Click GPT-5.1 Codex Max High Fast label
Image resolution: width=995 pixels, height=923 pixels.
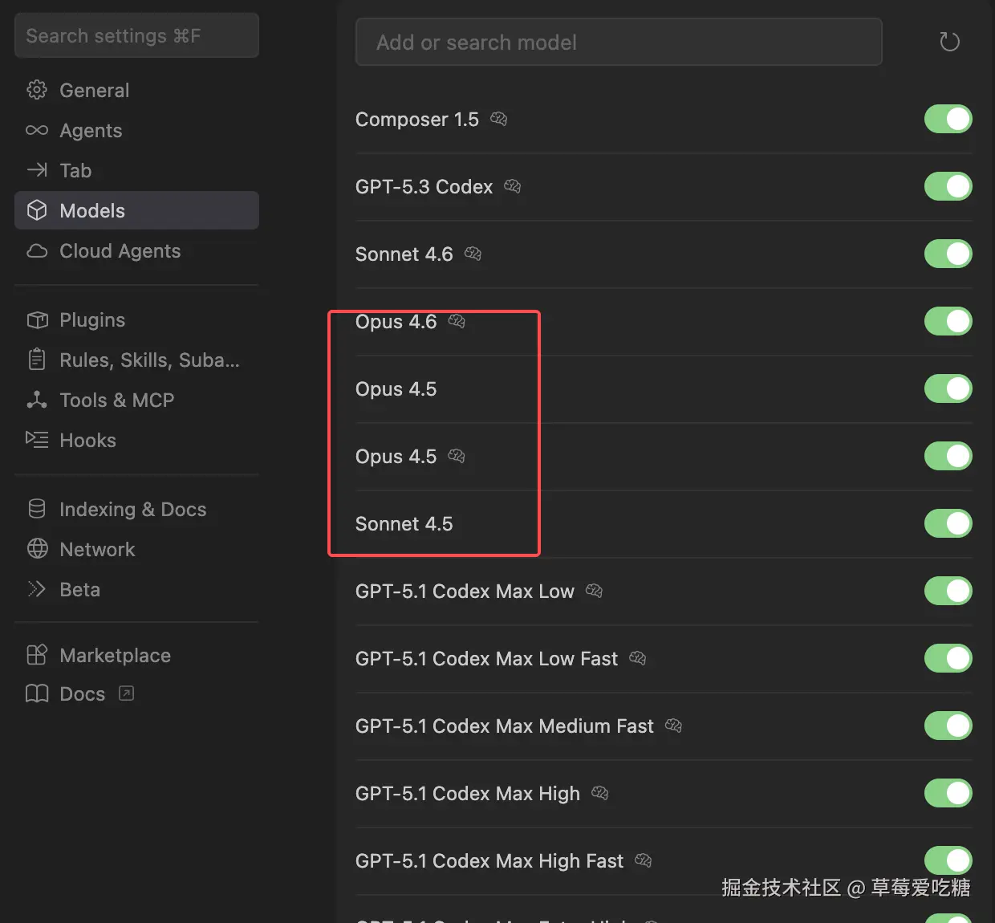(x=489, y=860)
